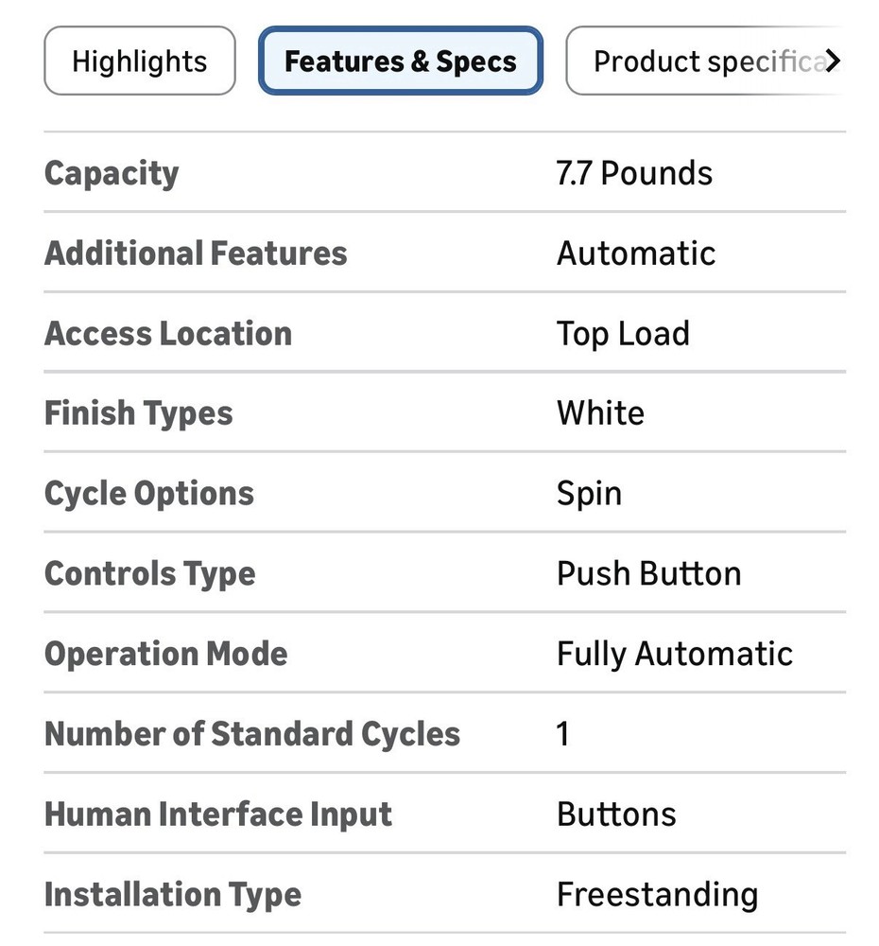
Task: Tap the Human Interface Input label
Action: [x=218, y=815]
